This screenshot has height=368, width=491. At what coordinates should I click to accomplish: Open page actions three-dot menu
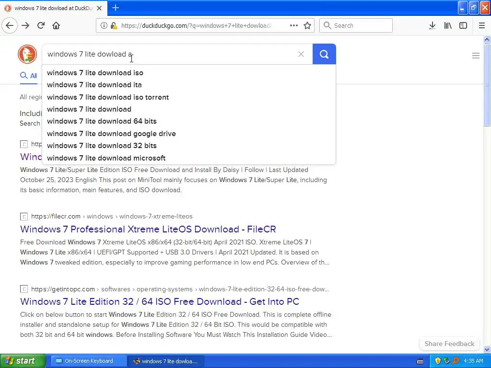point(294,26)
